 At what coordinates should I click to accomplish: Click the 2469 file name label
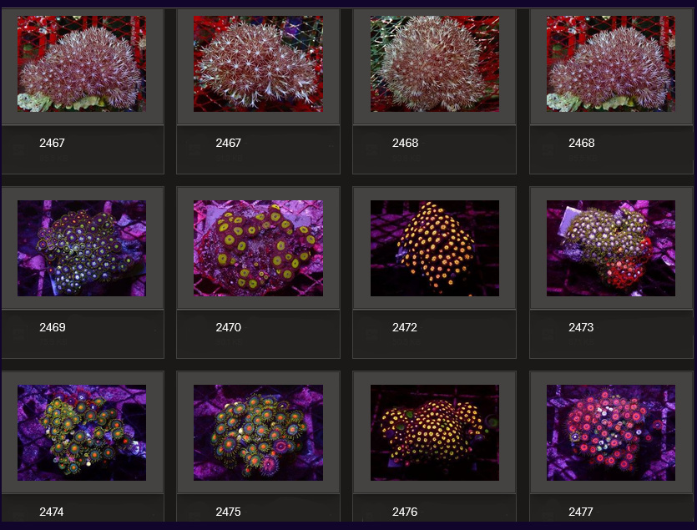click(53, 327)
